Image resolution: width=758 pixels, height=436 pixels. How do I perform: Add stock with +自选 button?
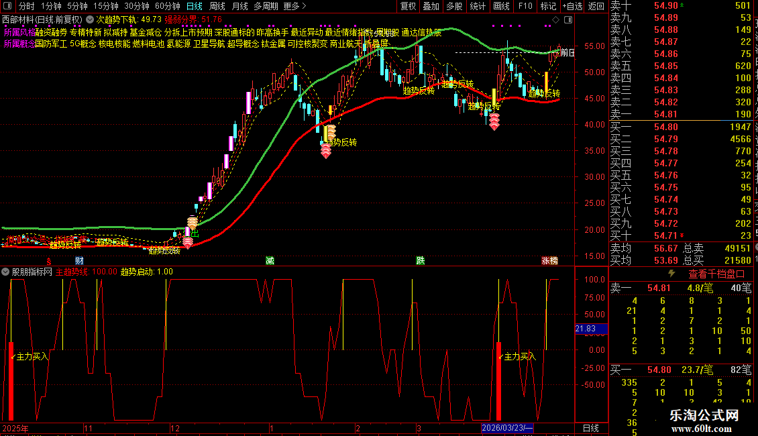573,6
